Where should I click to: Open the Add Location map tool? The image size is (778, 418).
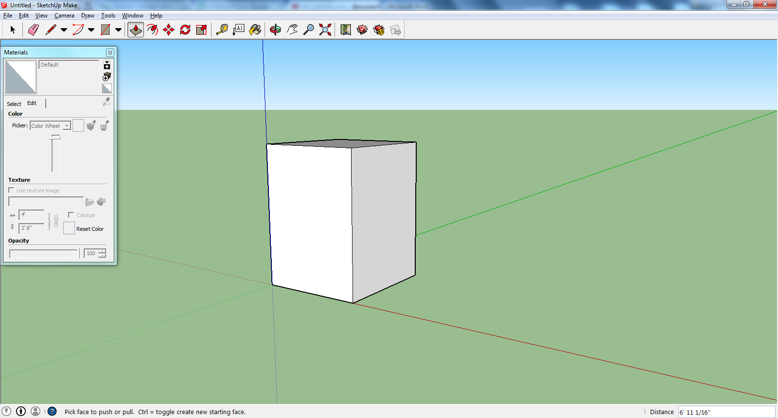tap(346, 30)
